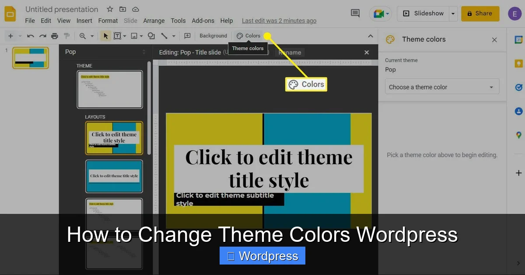
Task: Close the theme editor view
Action: click(367, 52)
